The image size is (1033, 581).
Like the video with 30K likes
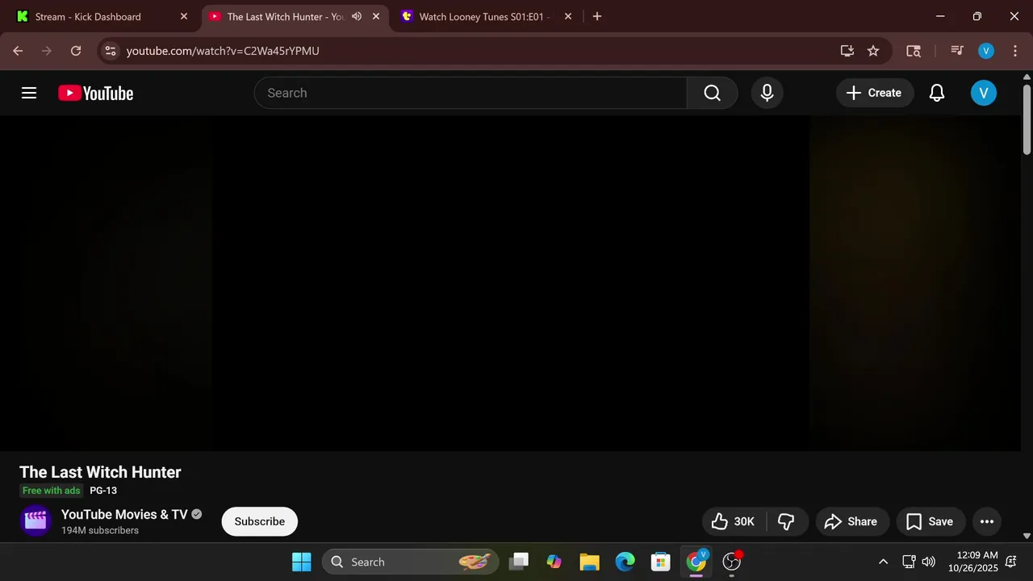[734, 521]
